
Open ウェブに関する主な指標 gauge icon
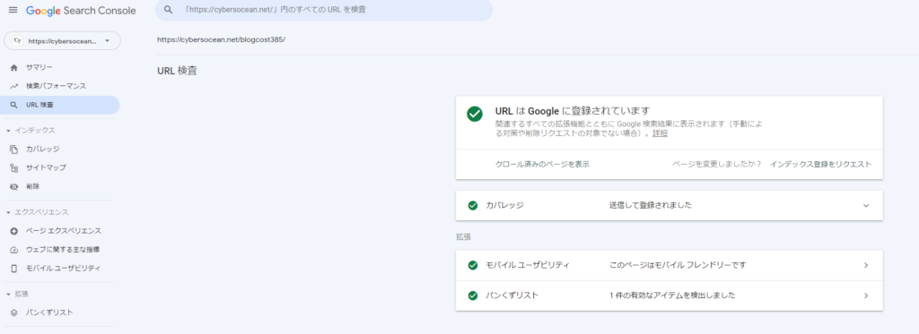14,250
